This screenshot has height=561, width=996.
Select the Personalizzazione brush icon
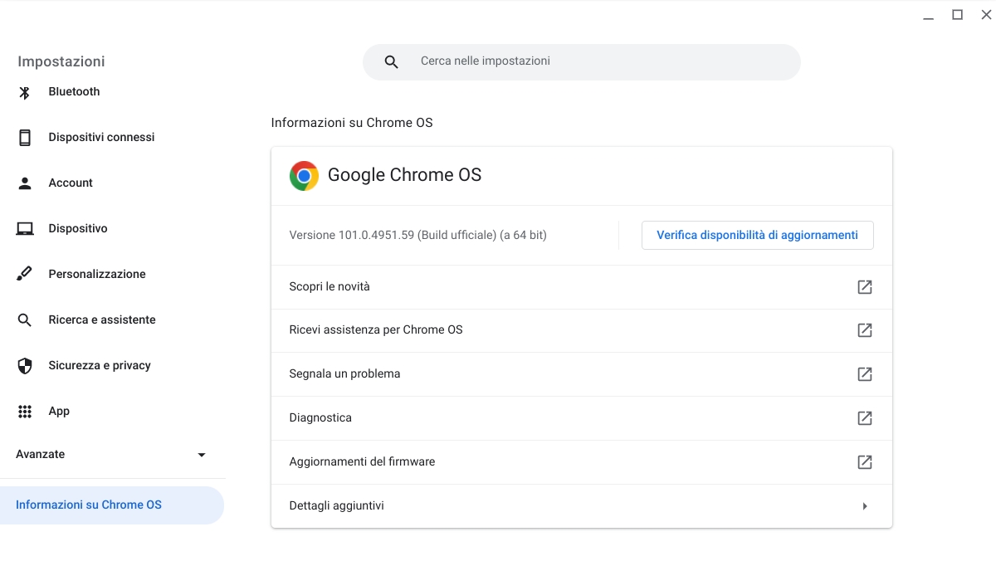pyautogui.click(x=24, y=274)
